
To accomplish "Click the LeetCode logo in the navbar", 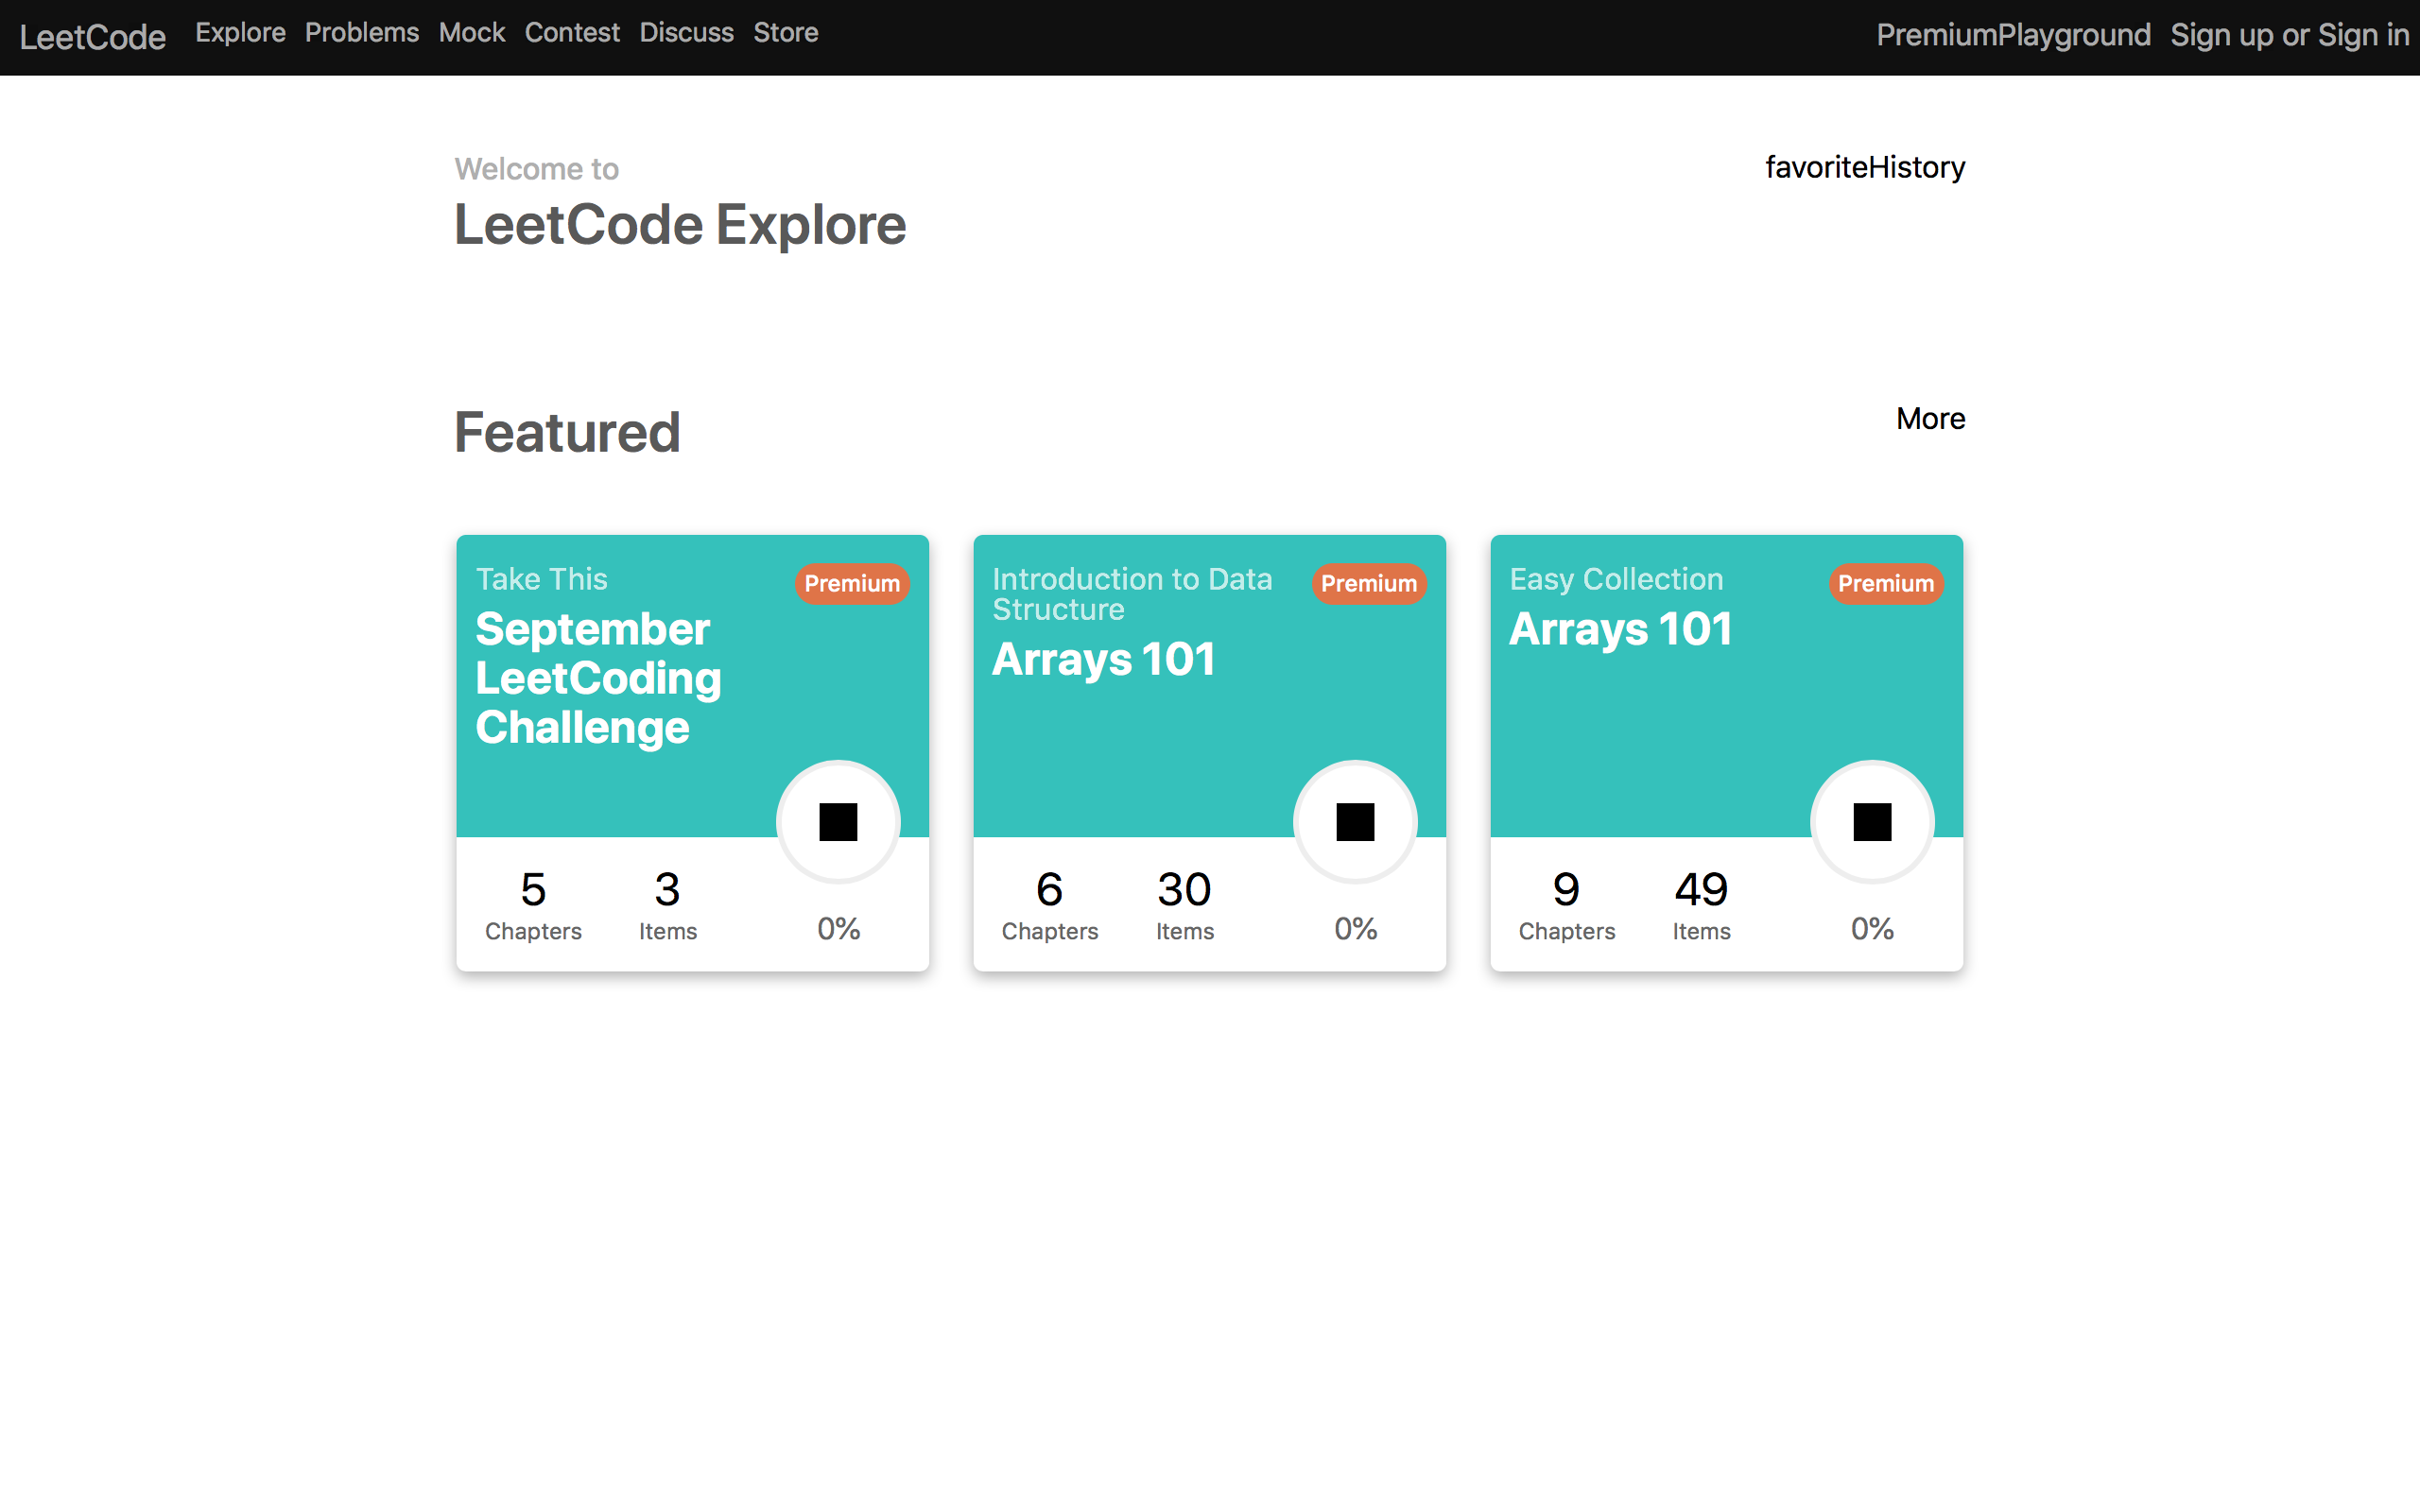I will click(x=93, y=37).
